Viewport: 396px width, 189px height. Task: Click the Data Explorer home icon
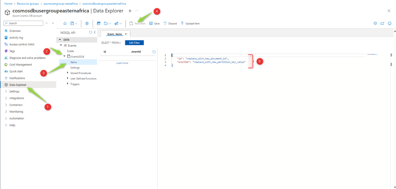tap(65, 23)
